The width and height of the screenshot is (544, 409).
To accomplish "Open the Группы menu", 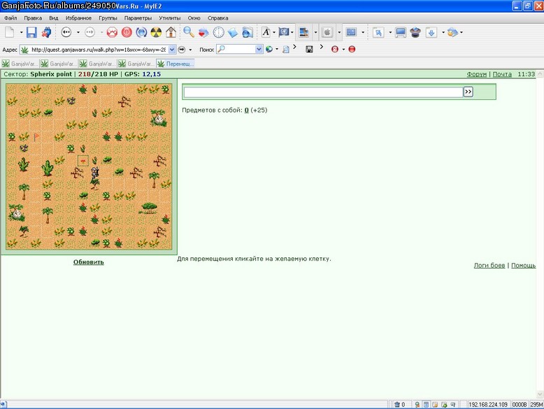I will click(108, 18).
